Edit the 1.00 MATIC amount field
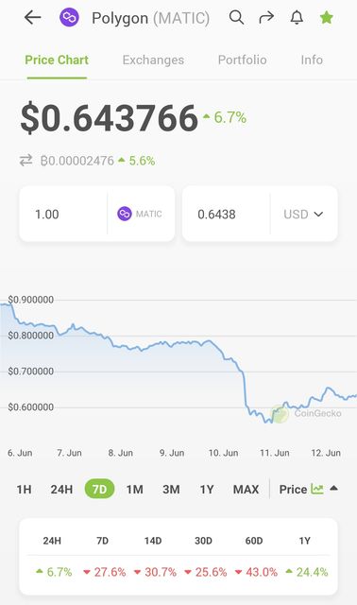Image resolution: width=357 pixels, height=605 pixels. [63, 215]
